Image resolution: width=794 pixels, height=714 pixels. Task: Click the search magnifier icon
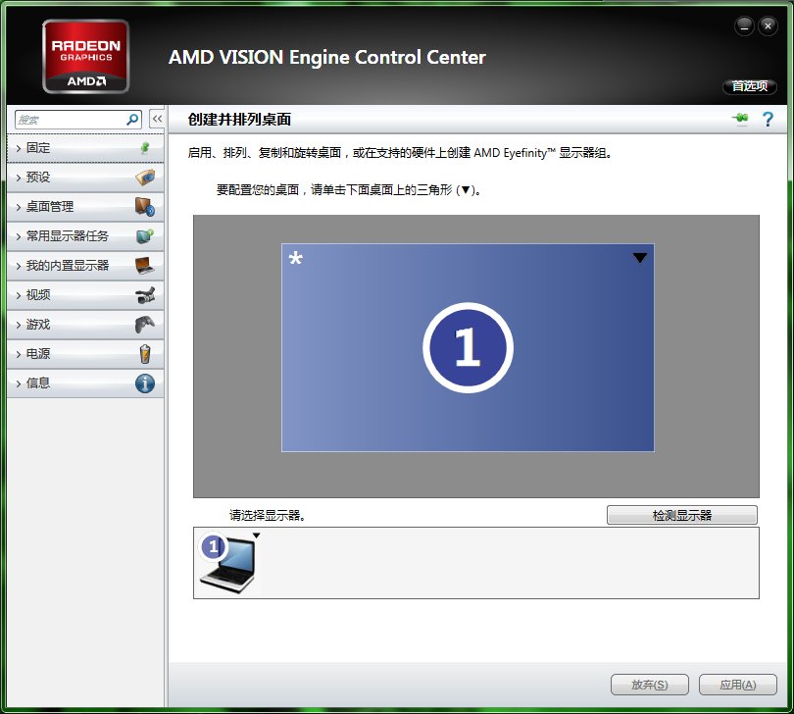click(133, 120)
